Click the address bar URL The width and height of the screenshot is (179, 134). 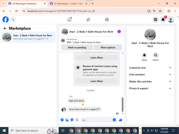point(61,11)
